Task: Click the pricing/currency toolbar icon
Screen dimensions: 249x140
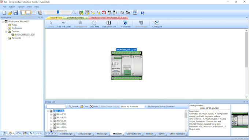Action: [x=40, y=12]
